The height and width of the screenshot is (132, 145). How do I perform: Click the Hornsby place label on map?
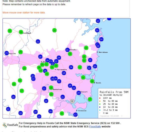click(x=73, y=50)
